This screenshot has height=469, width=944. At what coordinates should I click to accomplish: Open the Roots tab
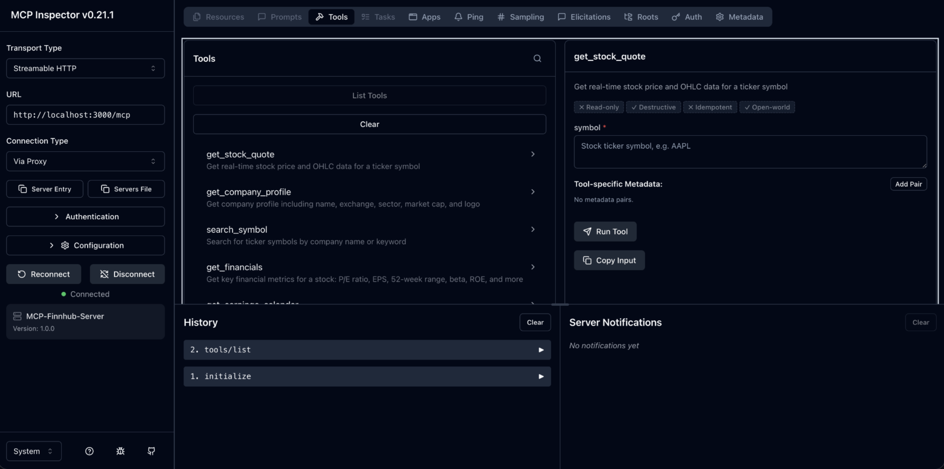641,17
